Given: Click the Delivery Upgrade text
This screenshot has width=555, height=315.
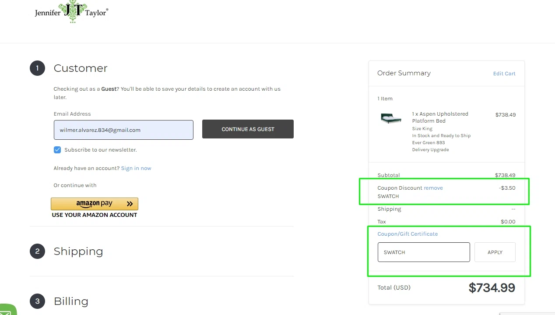Looking at the screenshot, I should (430, 150).
